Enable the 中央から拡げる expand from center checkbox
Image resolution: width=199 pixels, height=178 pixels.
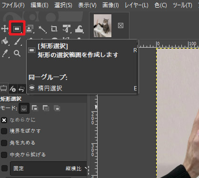tap(4, 155)
